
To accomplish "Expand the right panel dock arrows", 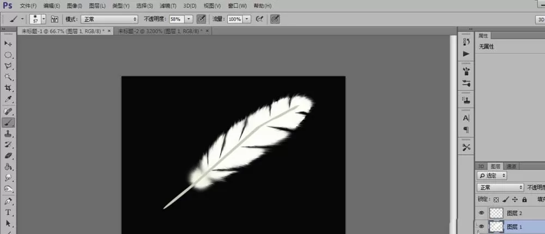I will point(471,29).
